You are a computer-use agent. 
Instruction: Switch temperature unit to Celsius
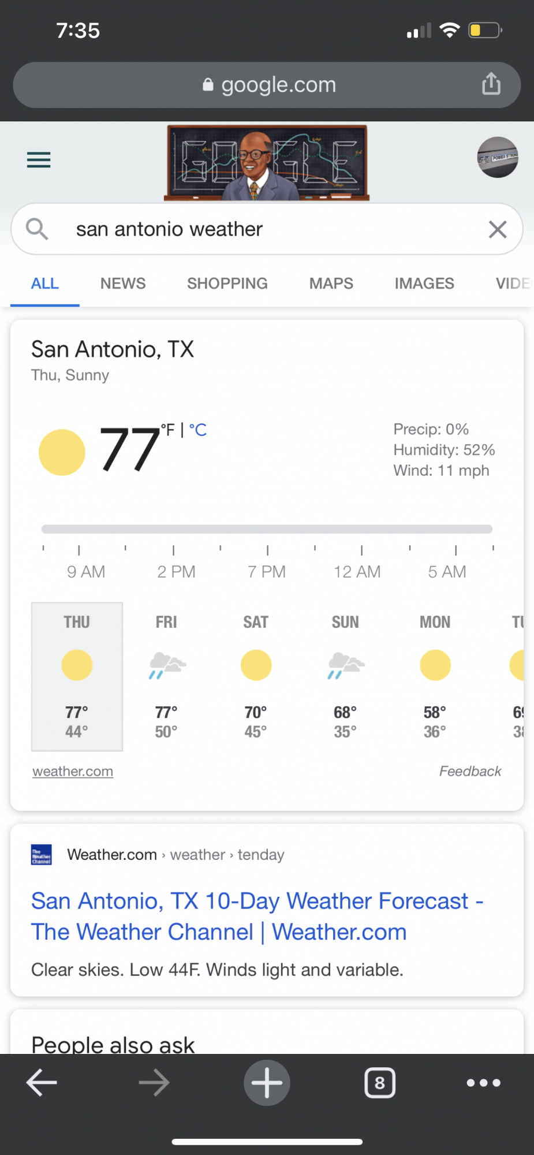tap(198, 430)
